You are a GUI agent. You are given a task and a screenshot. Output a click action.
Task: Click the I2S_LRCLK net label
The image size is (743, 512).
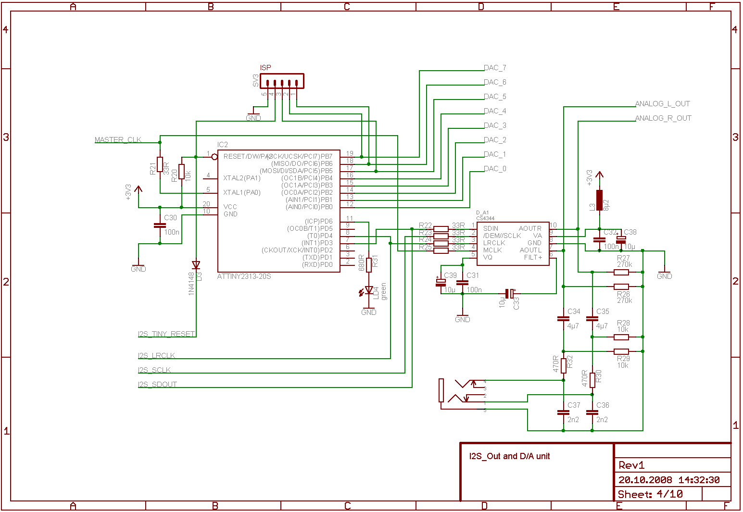point(156,356)
